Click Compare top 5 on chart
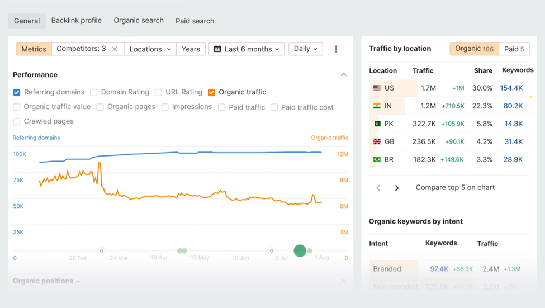 pos(455,188)
